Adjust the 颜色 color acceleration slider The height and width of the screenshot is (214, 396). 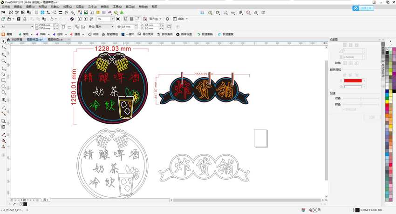361,104
